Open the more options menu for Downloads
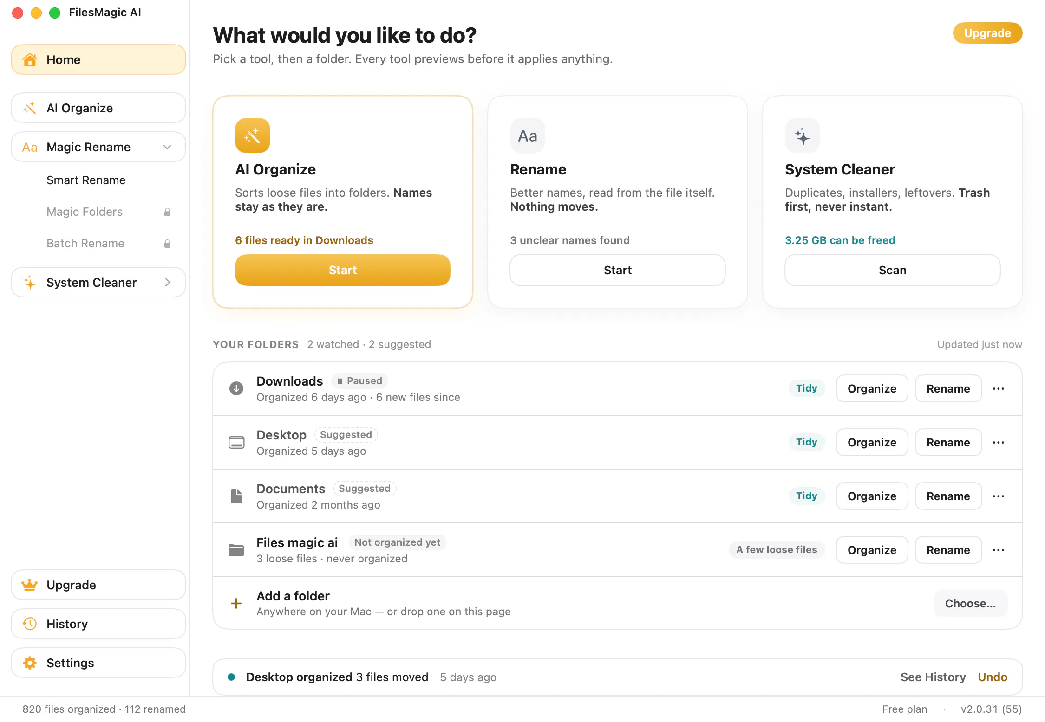The width and height of the screenshot is (1045, 722). tap(999, 388)
